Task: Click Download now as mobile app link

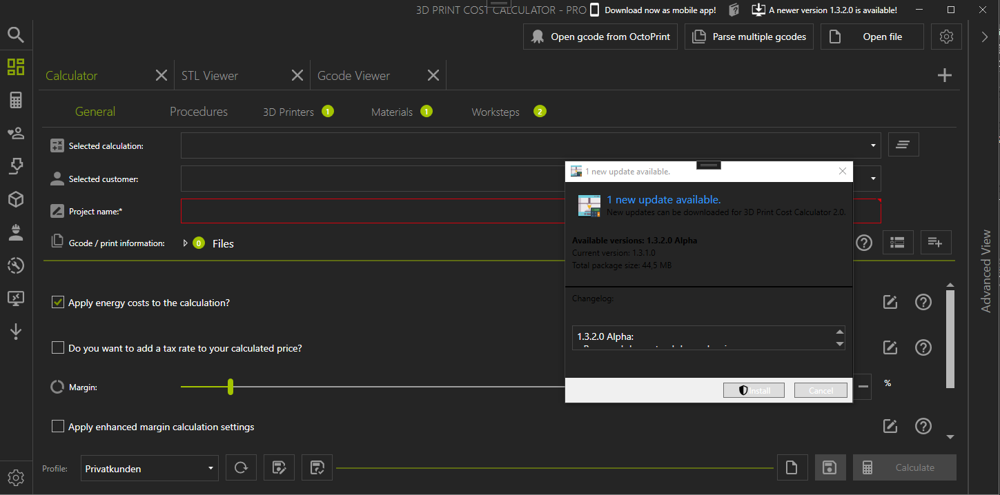Action: point(660,10)
